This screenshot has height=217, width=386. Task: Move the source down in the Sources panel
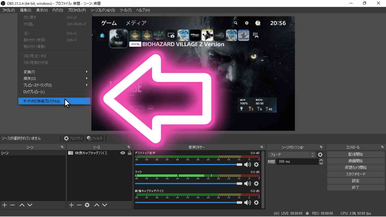(105, 205)
